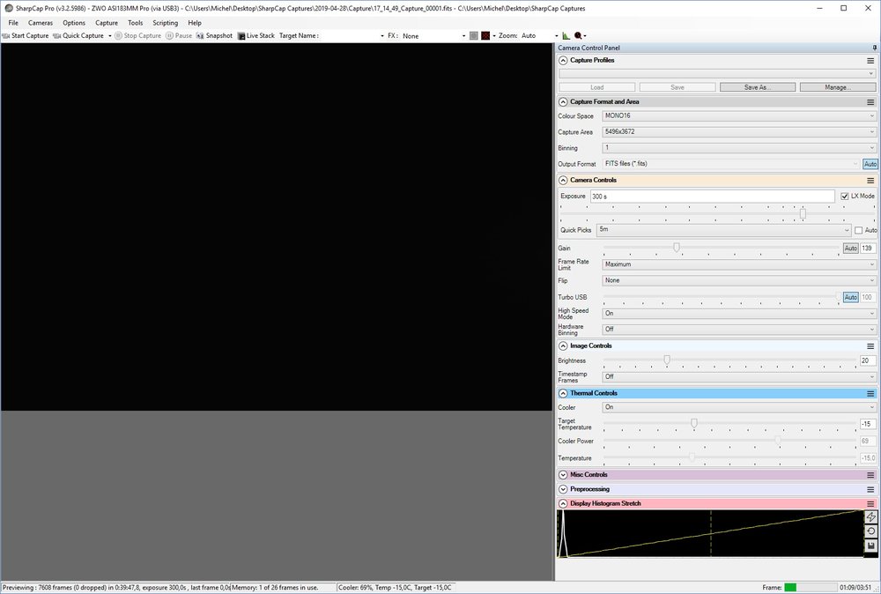The height and width of the screenshot is (594, 881).
Task: Click the Brightness slider handle
Action: [667, 360]
